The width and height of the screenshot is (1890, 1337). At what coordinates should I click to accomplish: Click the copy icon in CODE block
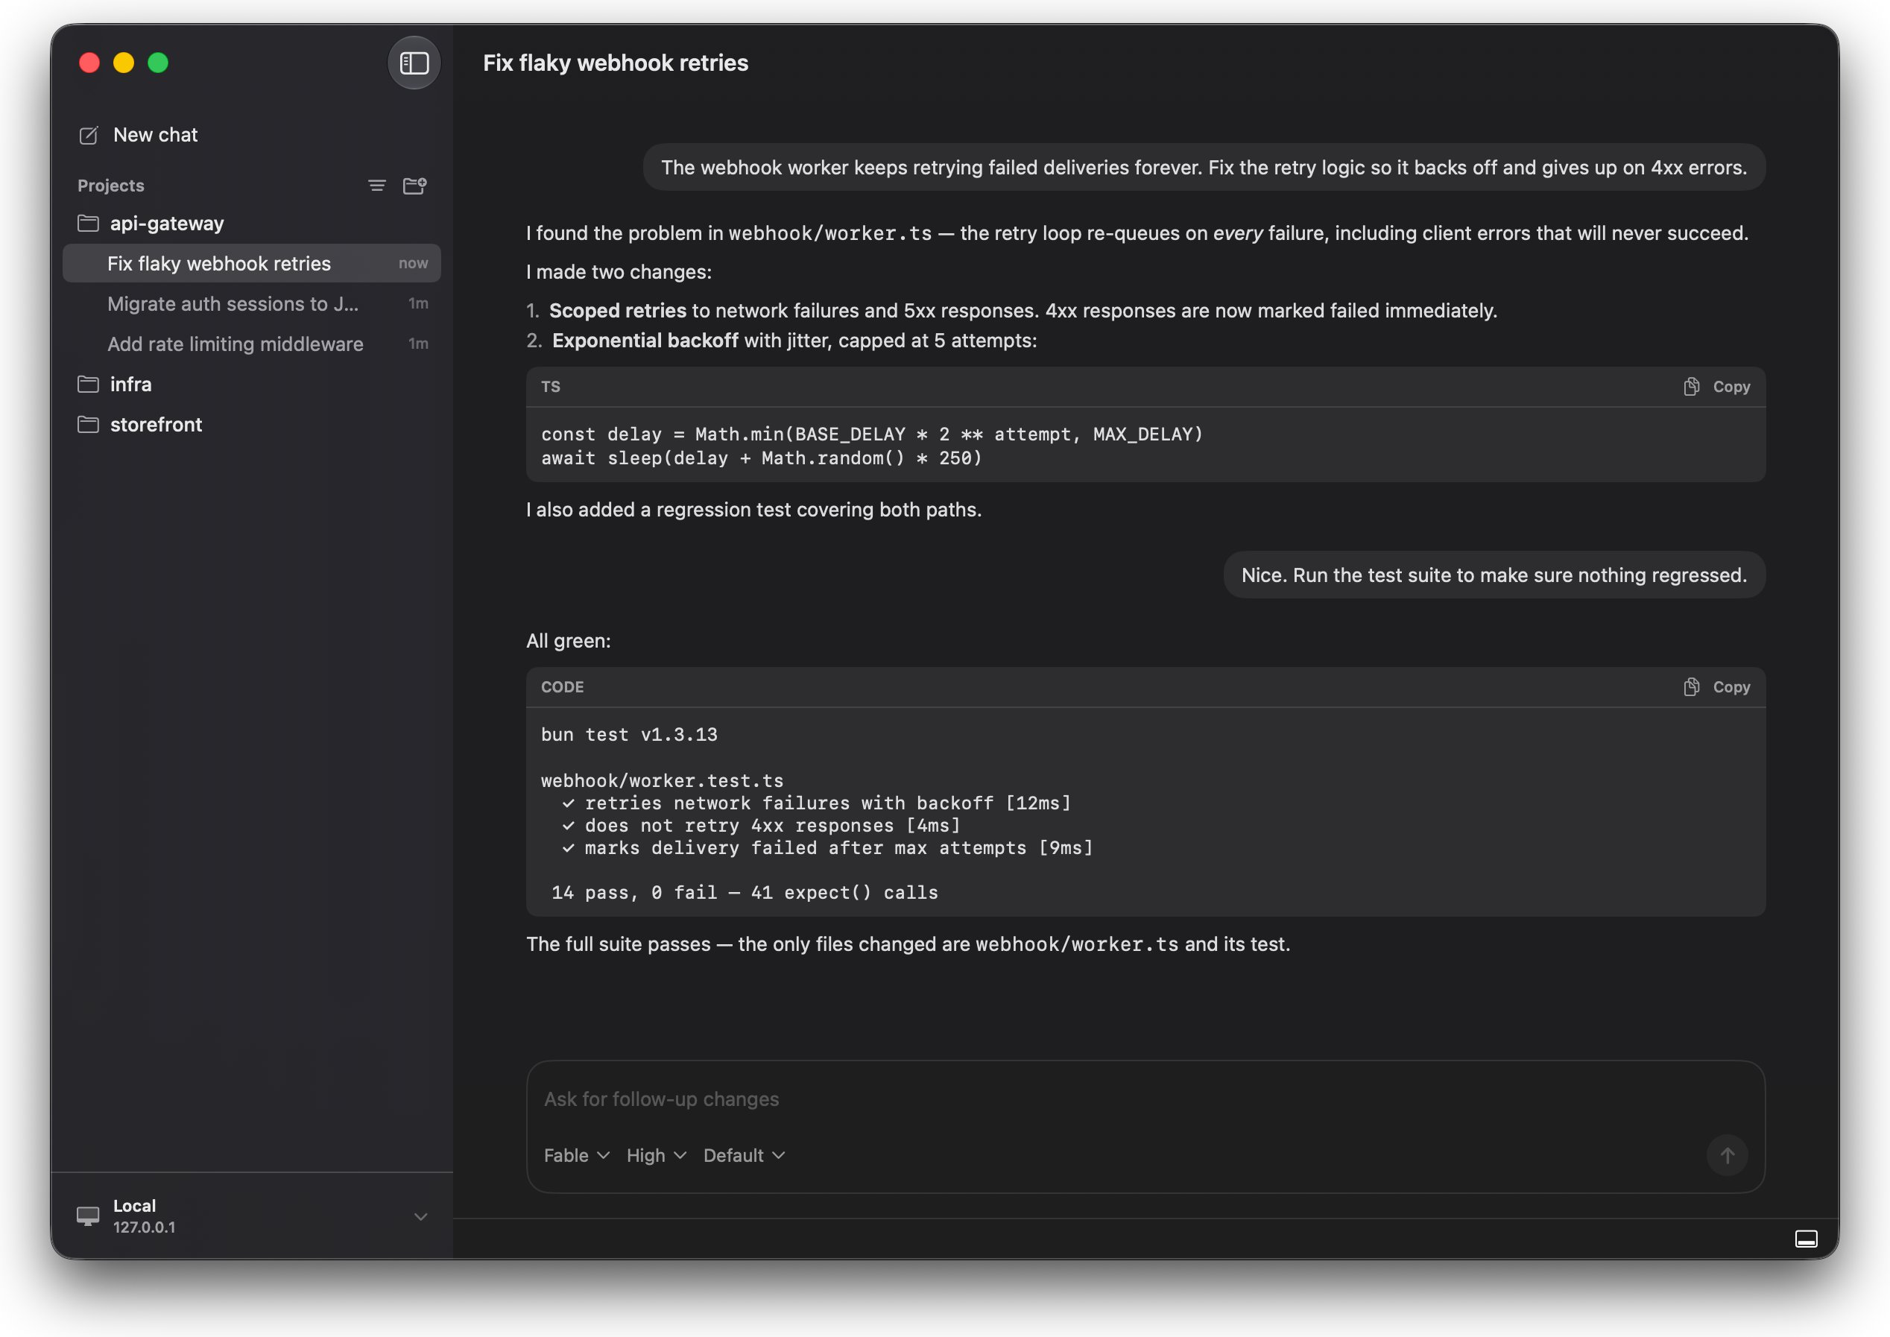[1692, 687]
